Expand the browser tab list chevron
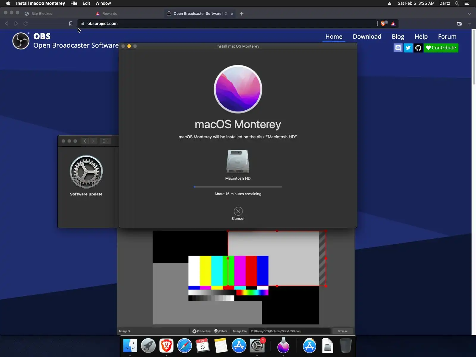Screen dimensions: 476x357 pos(469,14)
